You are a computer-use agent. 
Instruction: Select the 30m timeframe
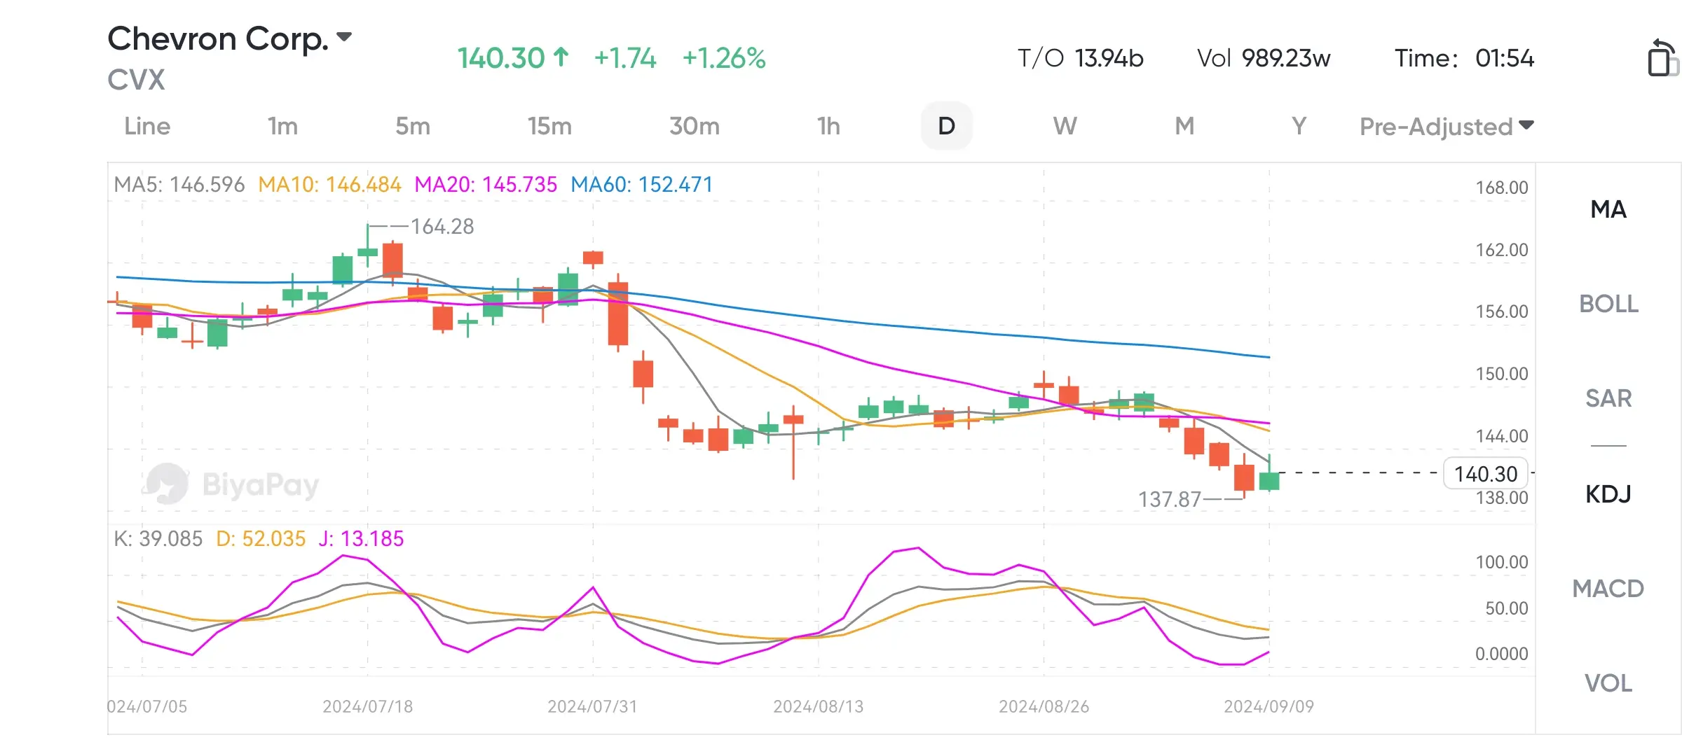coord(694,126)
